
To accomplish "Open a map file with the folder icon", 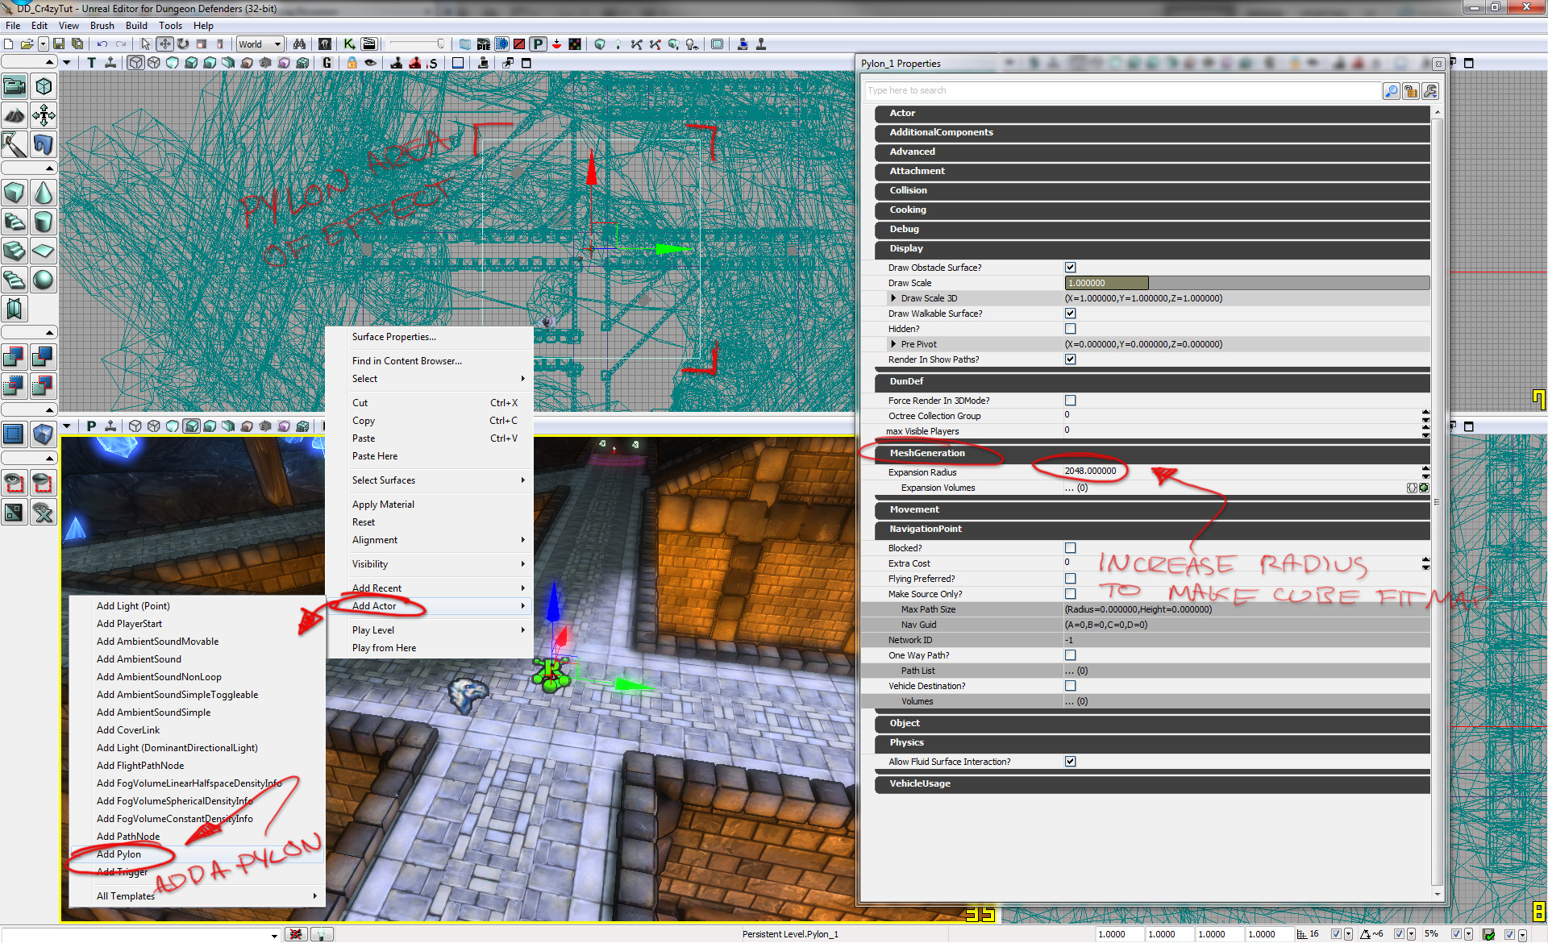I will tap(27, 44).
